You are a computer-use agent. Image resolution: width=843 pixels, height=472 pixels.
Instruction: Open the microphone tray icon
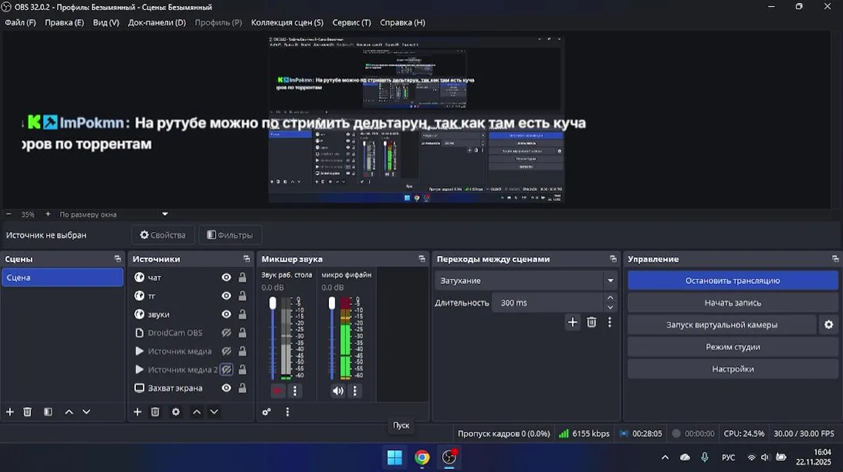(x=704, y=457)
